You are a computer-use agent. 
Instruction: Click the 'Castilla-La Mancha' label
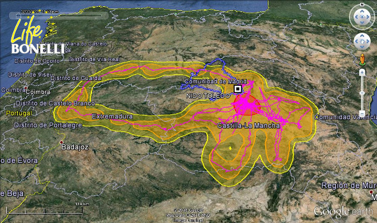tap(248, 126)
